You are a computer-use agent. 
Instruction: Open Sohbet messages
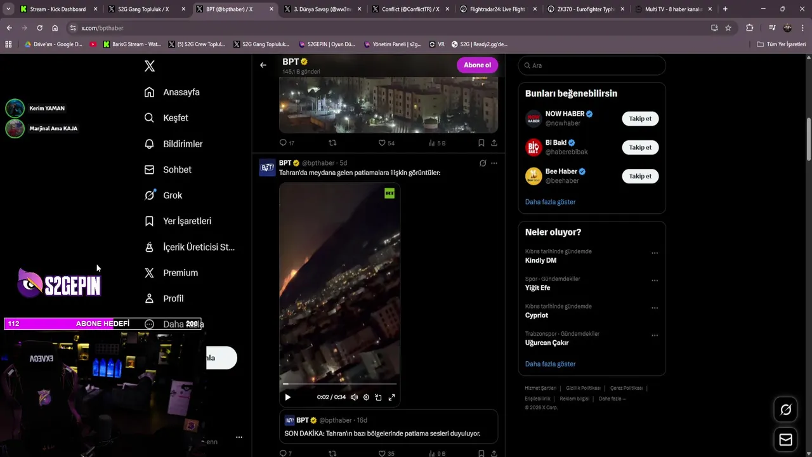(x=168, y=169)
